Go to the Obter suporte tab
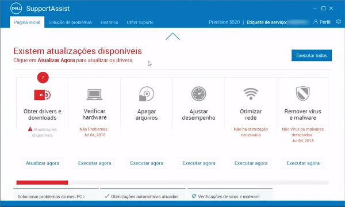 [140, 22]
